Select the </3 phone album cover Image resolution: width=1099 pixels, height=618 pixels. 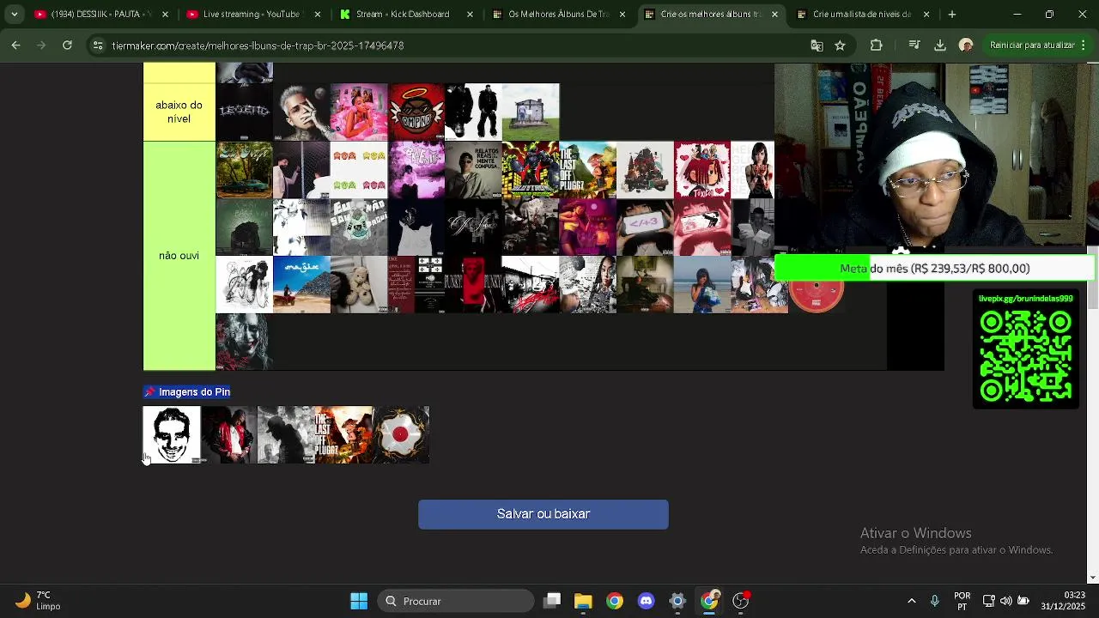coord(645,227)
